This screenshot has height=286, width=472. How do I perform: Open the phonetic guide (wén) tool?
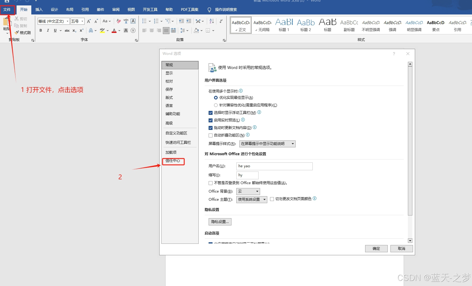point(126,21)
